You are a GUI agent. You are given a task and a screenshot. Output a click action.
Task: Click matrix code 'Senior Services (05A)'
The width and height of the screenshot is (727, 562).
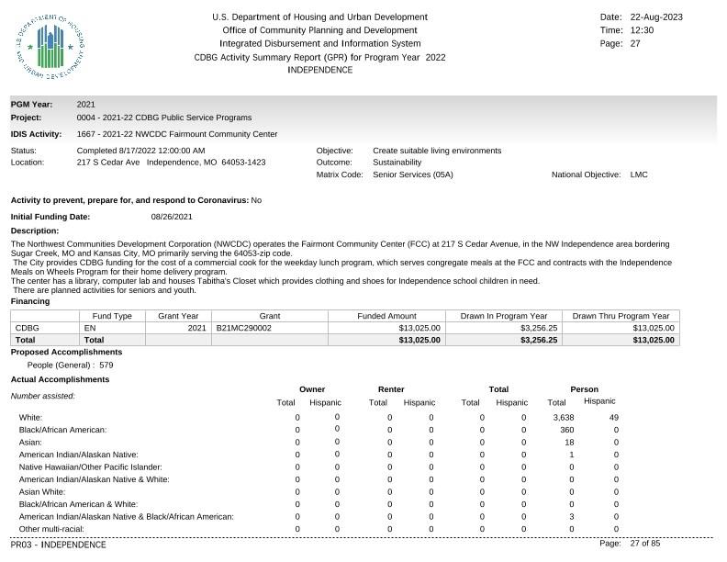(413, 174)
